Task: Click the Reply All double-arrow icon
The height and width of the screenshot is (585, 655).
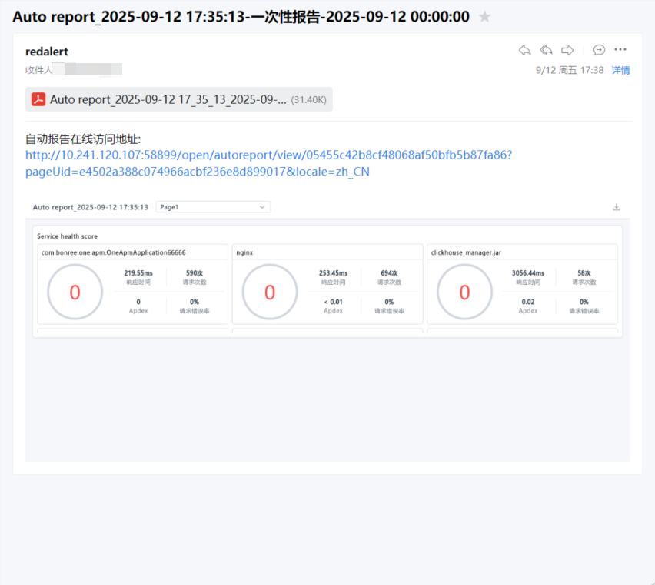Action: (547, 50)
